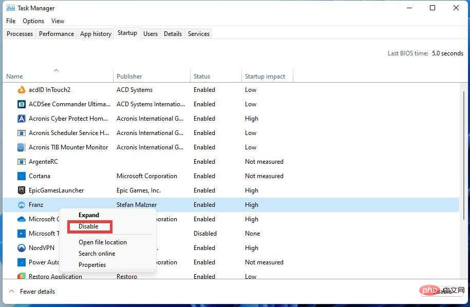Click the Fewer details link
This screenshot has width=470, height=307.
37,292
